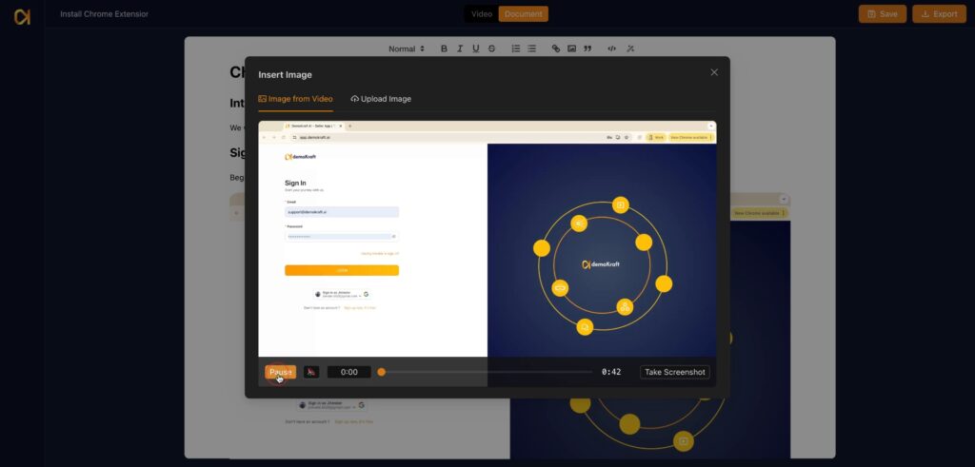Click the Underline formatting icon
The height and width of the screenshot is (467, 975).
(x=475, y=49)
